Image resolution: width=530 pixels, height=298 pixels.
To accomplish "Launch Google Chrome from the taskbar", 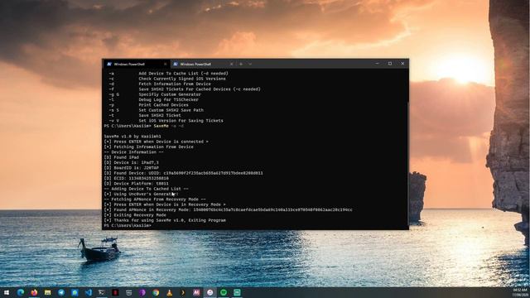I will [x=156, y=292].
